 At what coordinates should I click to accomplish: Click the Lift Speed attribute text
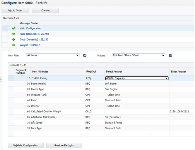[37, 123]
